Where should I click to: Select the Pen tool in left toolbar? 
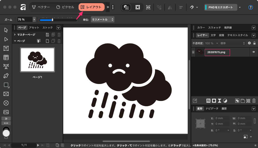(x=6, y=76)
